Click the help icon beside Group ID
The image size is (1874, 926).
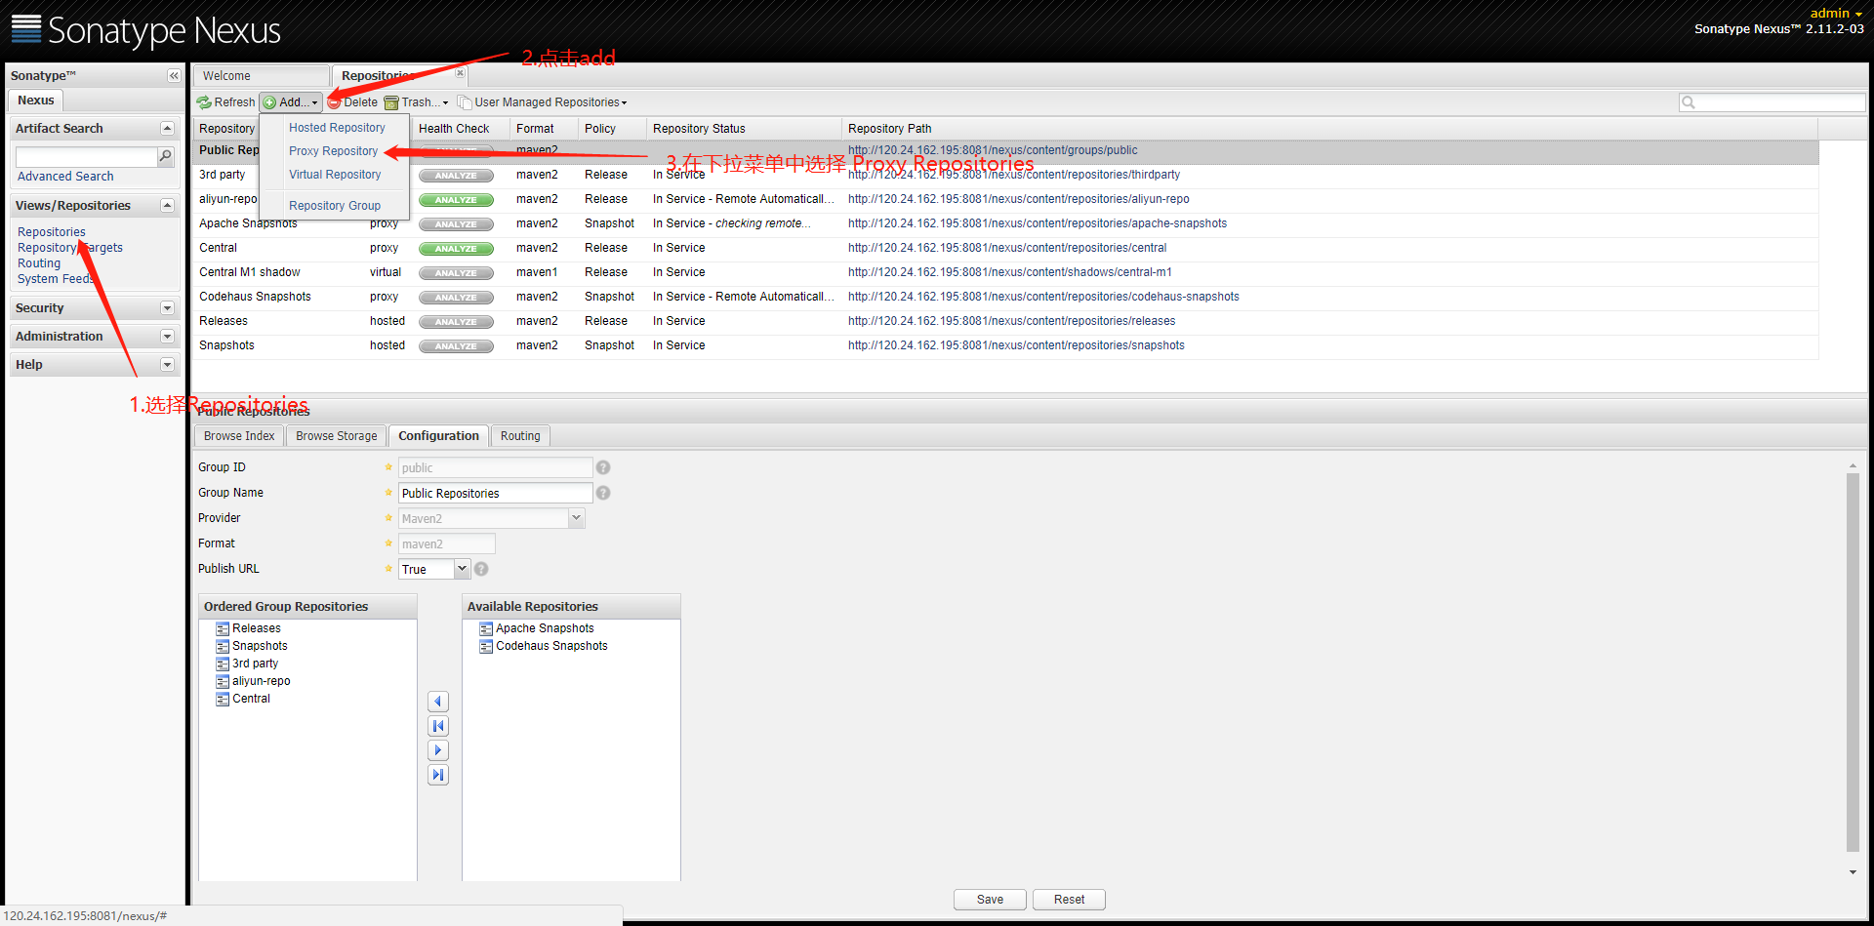coord(603,467)
